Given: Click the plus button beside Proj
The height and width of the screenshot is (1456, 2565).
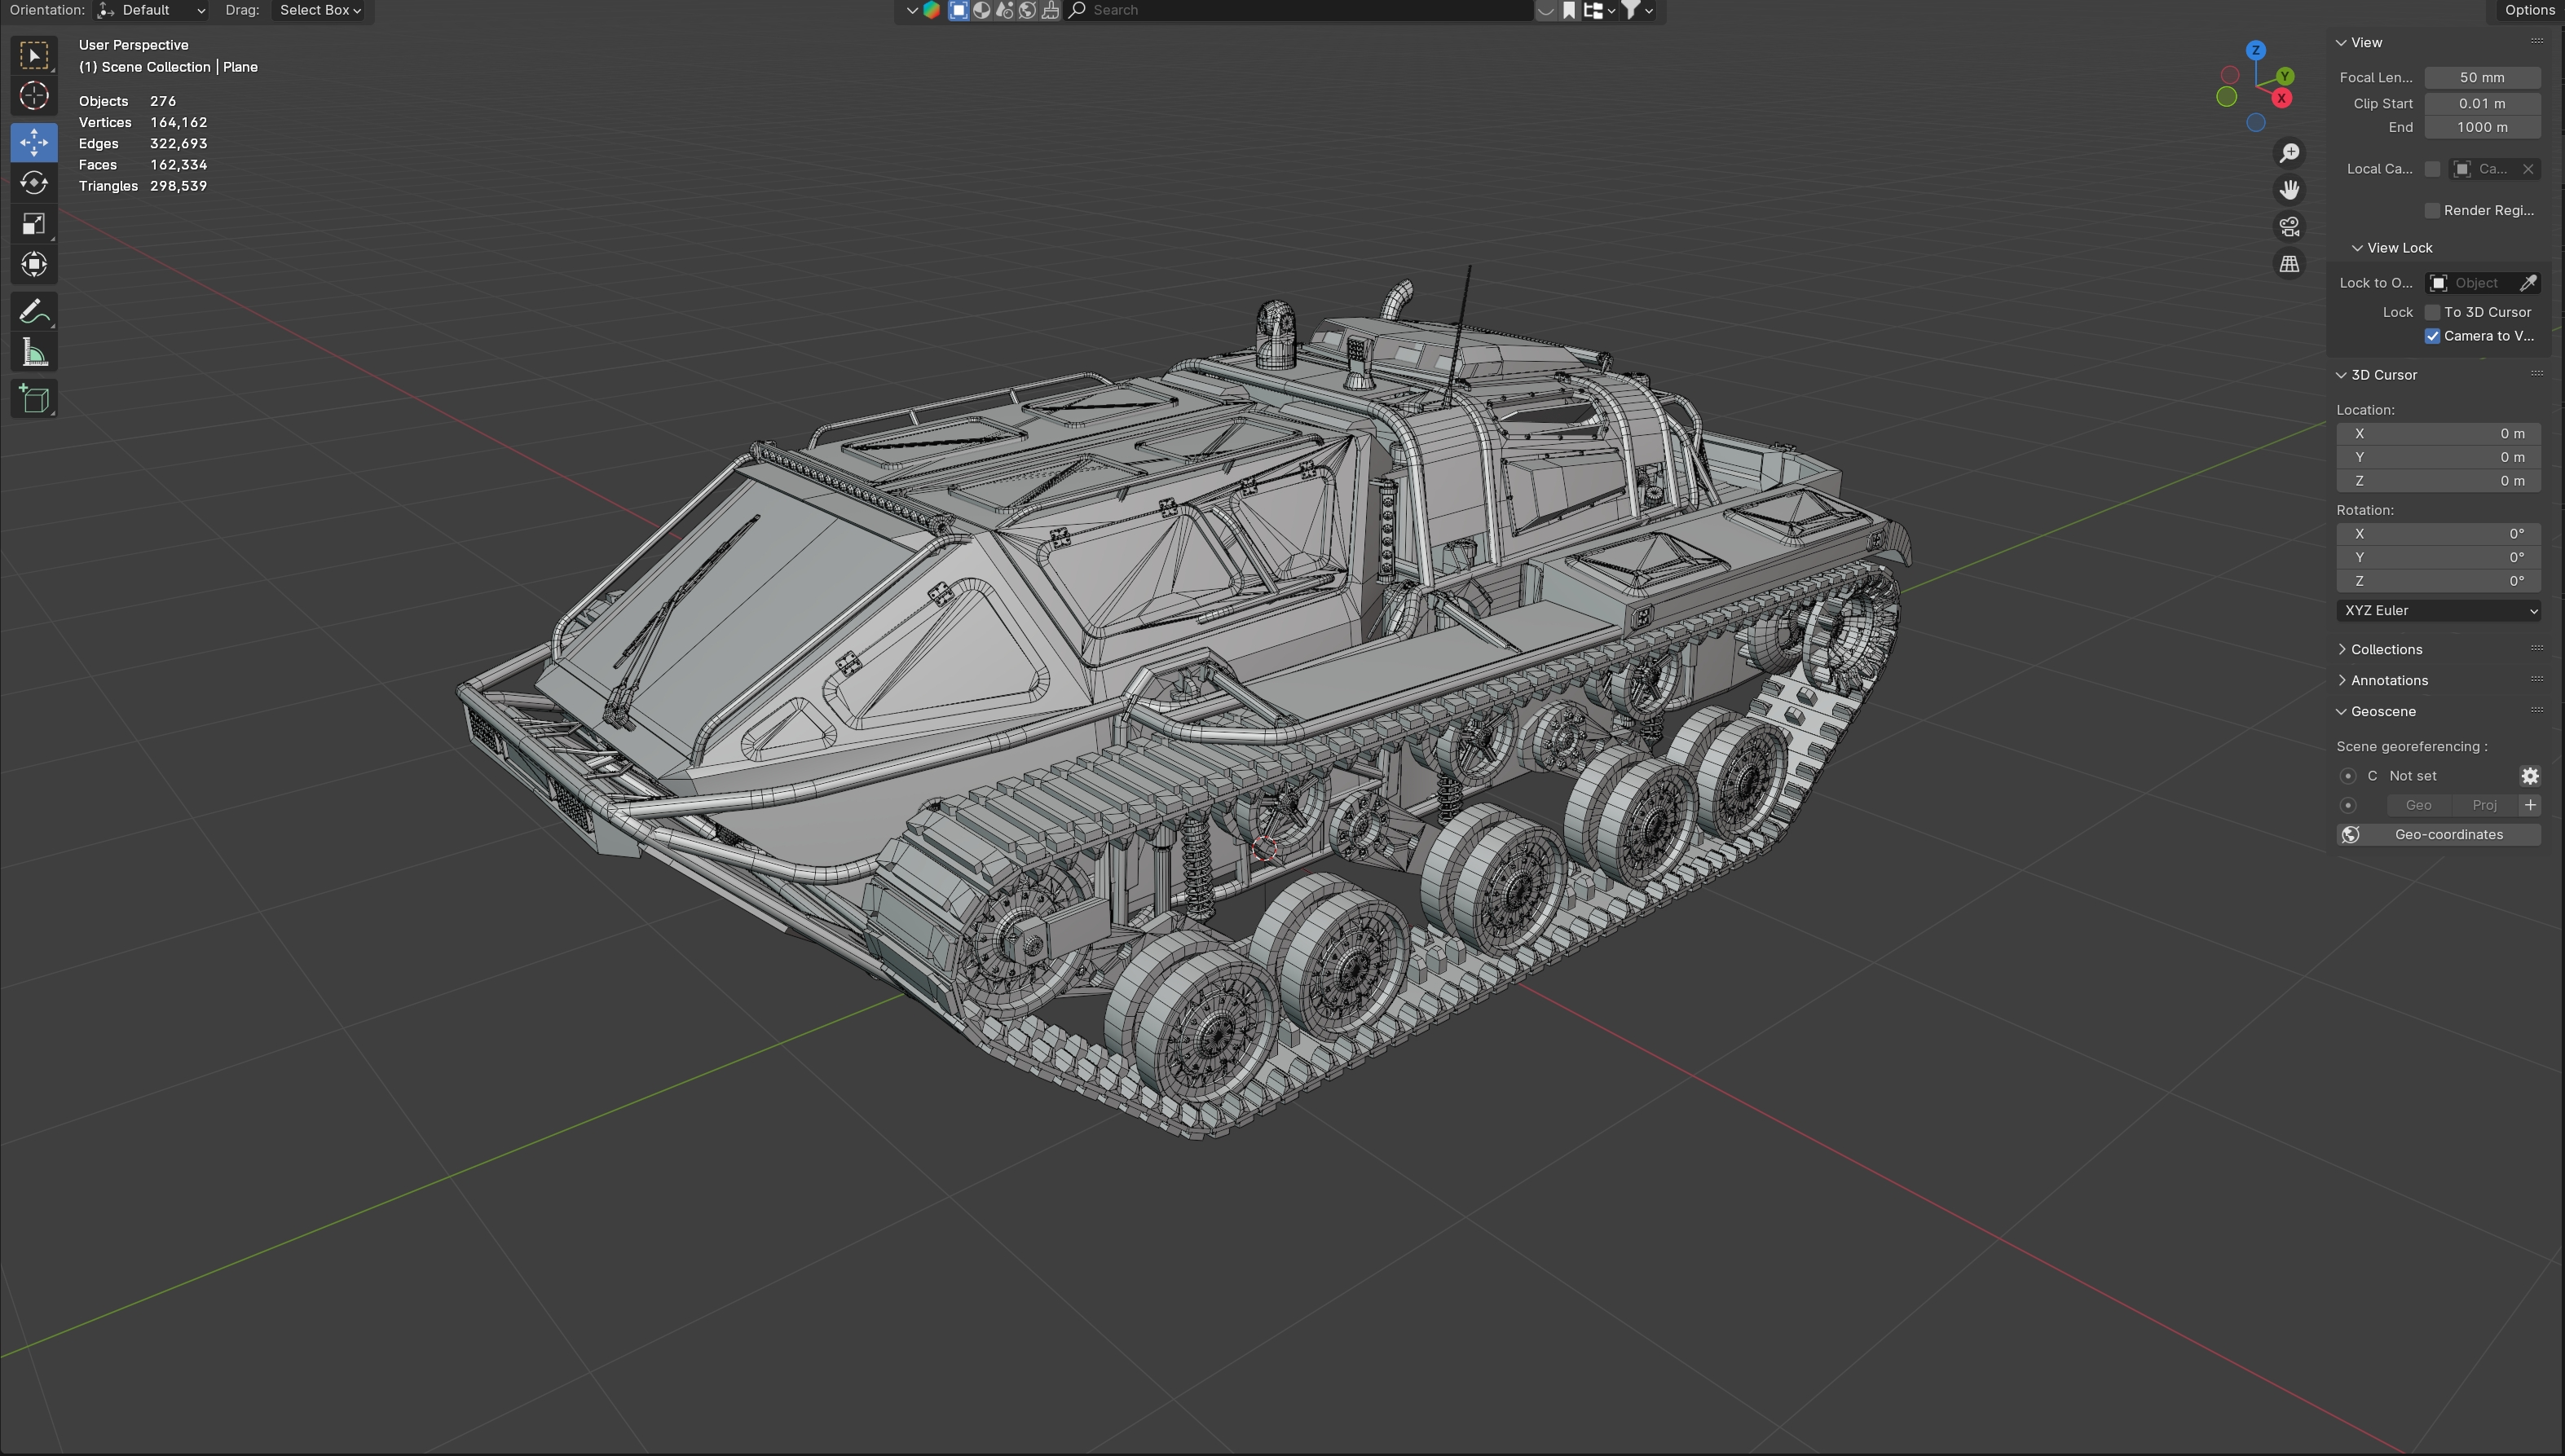Looking at the screenshot, I should [x=2530, y=805].
